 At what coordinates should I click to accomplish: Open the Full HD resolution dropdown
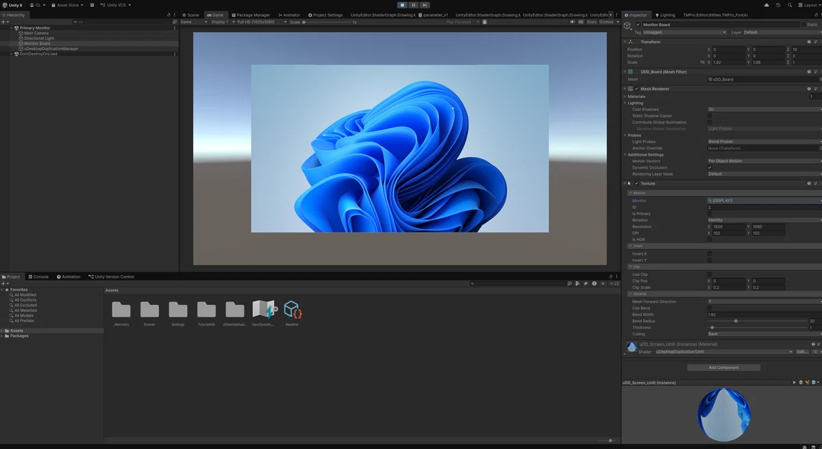[x=261, y=22]
